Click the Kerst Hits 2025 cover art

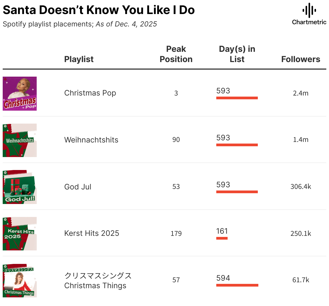point(20,234)
